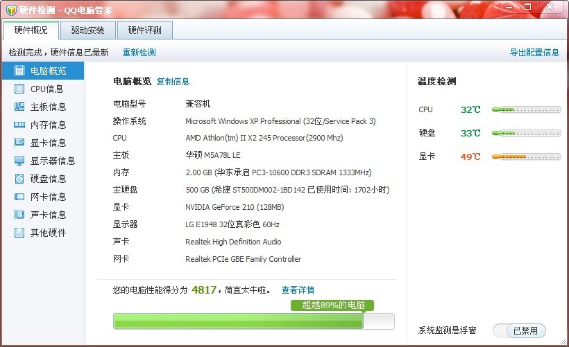569x347 pixels.
Task: Select 网卡信息 label in sidebar
Action: pos(49,197)
